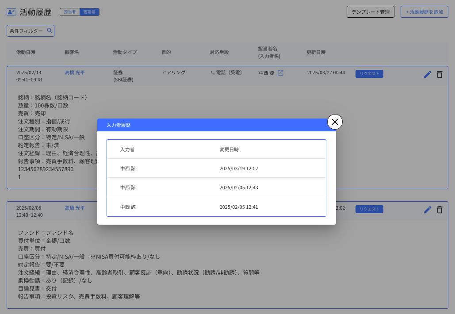Click the 2025/02/19 09:41~09:41 date cell
This screenshot has height=314, width=455.
tap(29, 76)
